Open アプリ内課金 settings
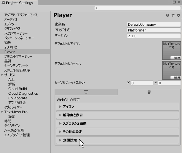This screenshot has width=182, height=153. [17, 103]
